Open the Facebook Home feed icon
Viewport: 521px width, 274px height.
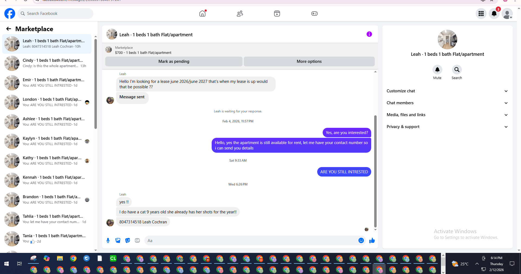tap(202, 14)
